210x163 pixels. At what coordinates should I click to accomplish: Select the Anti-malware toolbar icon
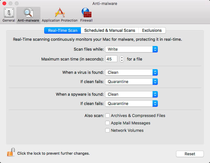point(28,15)
